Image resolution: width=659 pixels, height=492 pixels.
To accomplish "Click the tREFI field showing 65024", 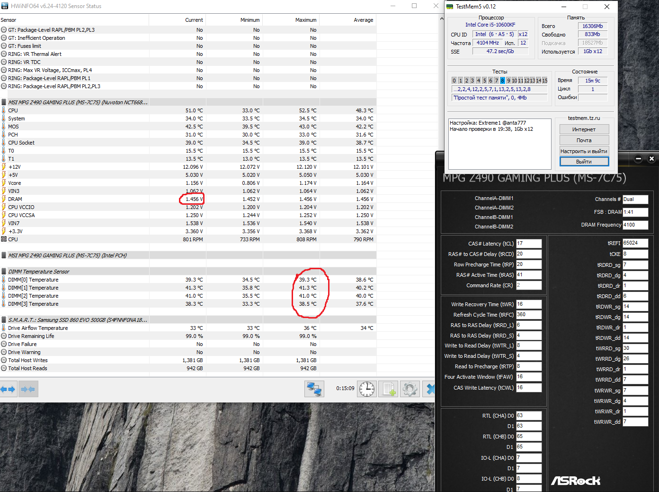I will pos(635,243).
